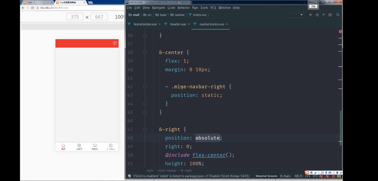Click the Search Everywhere magnifier

(338, 15)
